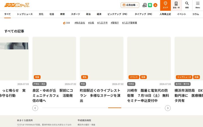The image size is (203, 127).
Task: Click the orange carousel progress indicator
Action: click(x=114, y=108)
